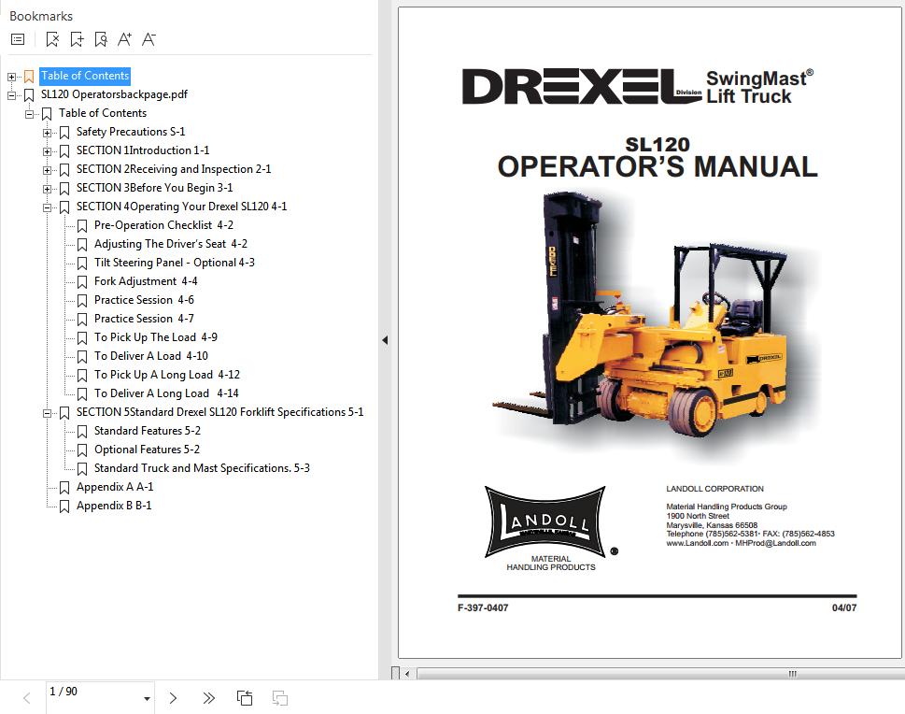Open Optional Features 5-2 bookmark
The height and width of the screenshot is (714, 905).
(x=147, y=450)
